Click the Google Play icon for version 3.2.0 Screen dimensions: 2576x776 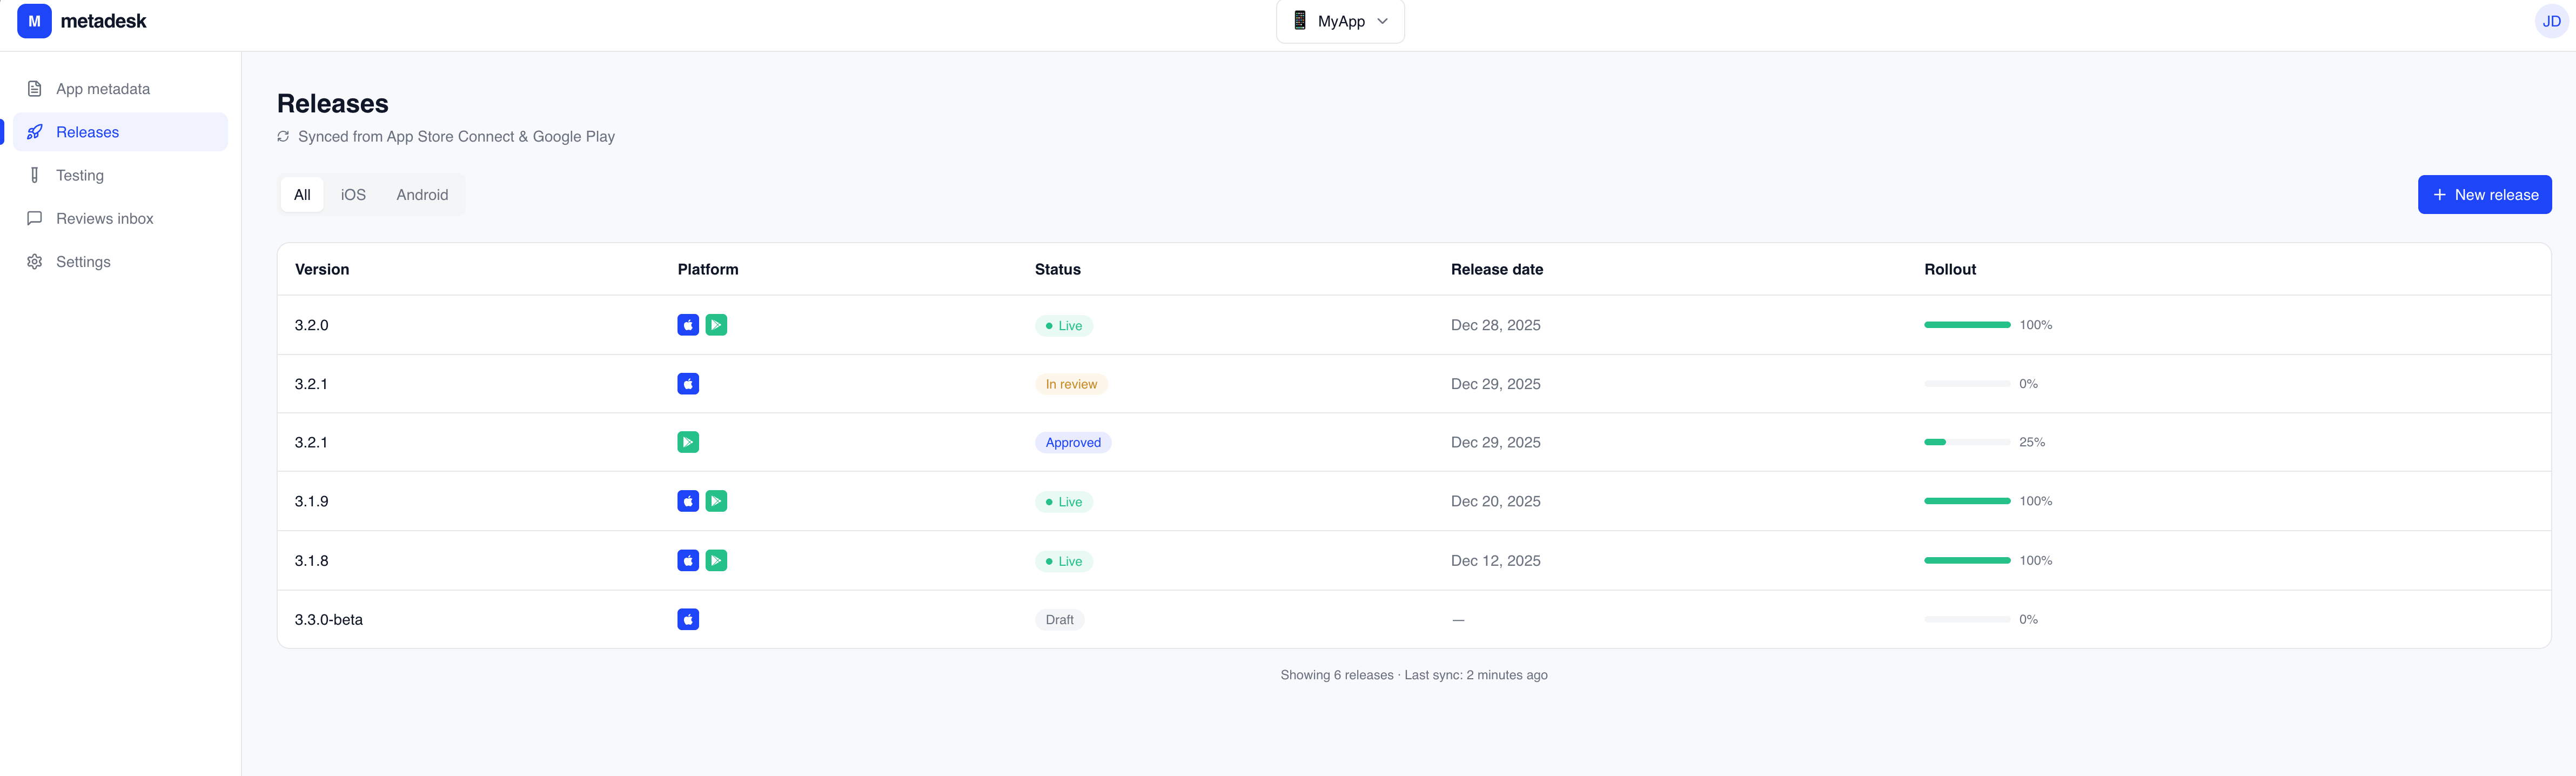(x=716, y=324)
